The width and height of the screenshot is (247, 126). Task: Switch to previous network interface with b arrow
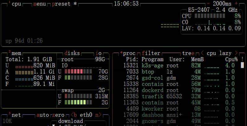[74, 115]
